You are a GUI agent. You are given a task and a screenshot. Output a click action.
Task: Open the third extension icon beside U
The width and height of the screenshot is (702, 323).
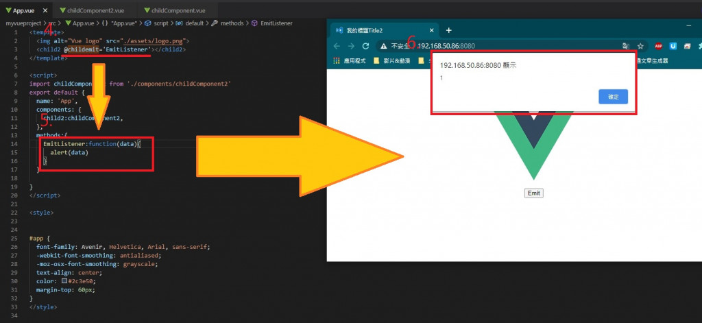coord(687,46)
